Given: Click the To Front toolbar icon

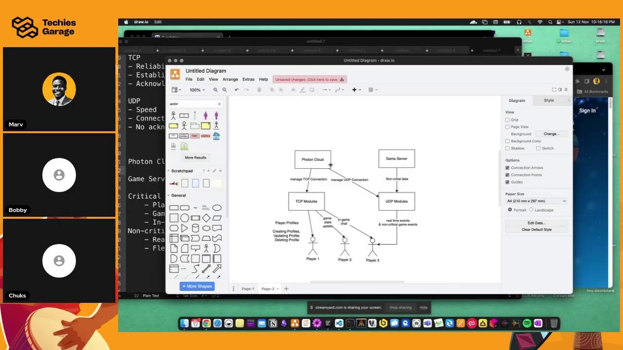Looking at the screenshot, I should pos(272,90).
